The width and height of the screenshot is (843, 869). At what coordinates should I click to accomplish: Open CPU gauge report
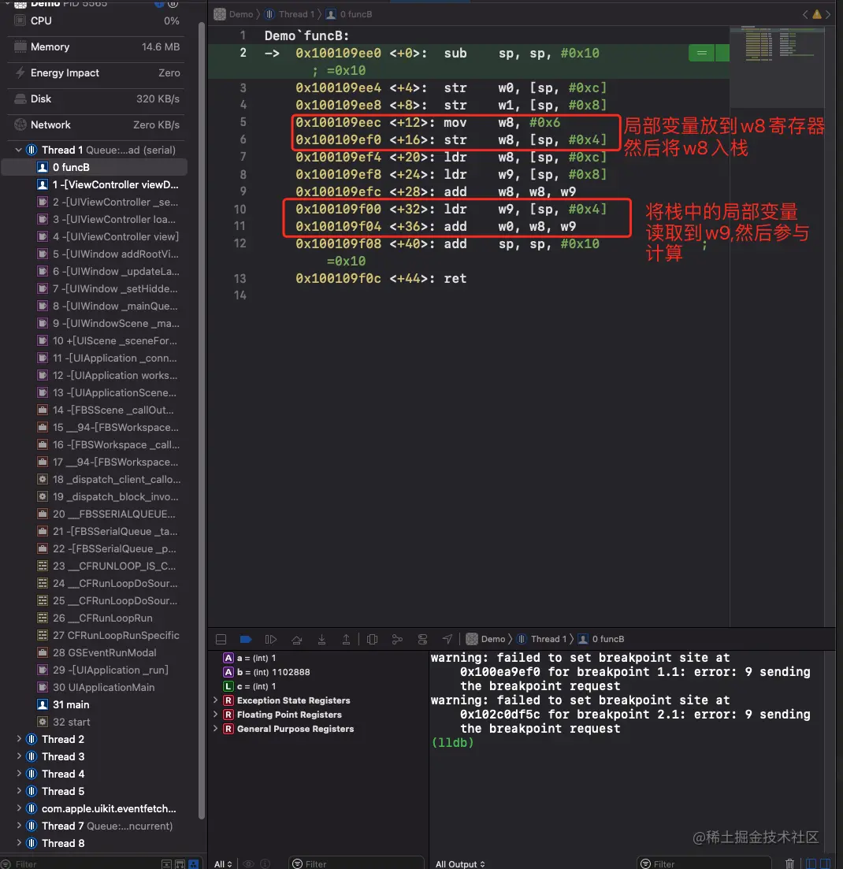96,20
